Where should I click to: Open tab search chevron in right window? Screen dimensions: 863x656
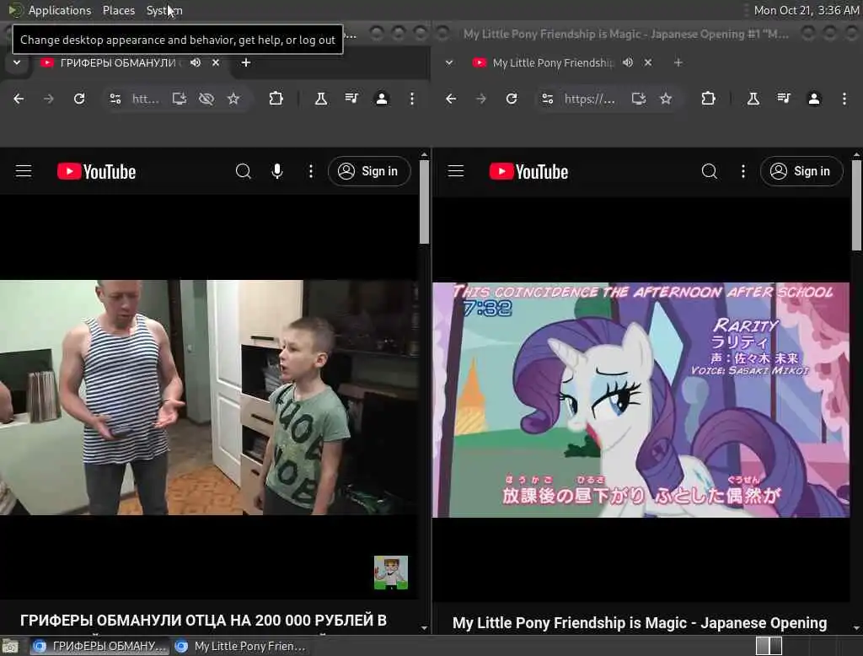[449, 62]
